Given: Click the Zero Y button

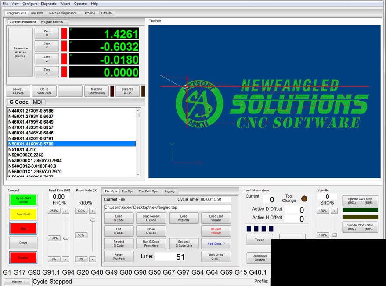Looking at the screenshot, I should (x=47, y=46).
